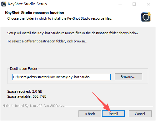Click the "Setup will install the KeyShot Studio" paragraph
Image resolution: width=156 pixels, height=121 pixels.
[x=73, y=33]
